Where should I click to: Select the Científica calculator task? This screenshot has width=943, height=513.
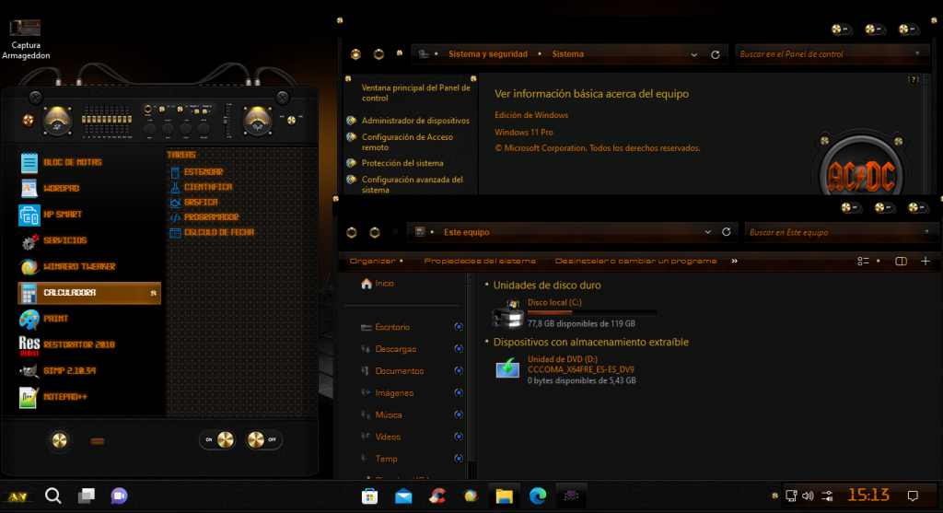(x=201, y=187)
